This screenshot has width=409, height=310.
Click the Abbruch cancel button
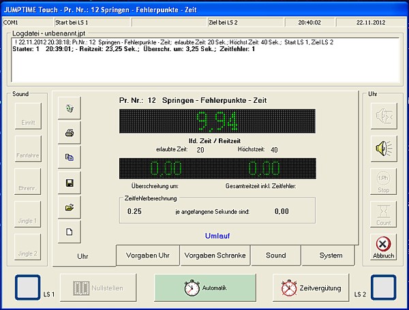pyautogui.click(x=383, y=247)
